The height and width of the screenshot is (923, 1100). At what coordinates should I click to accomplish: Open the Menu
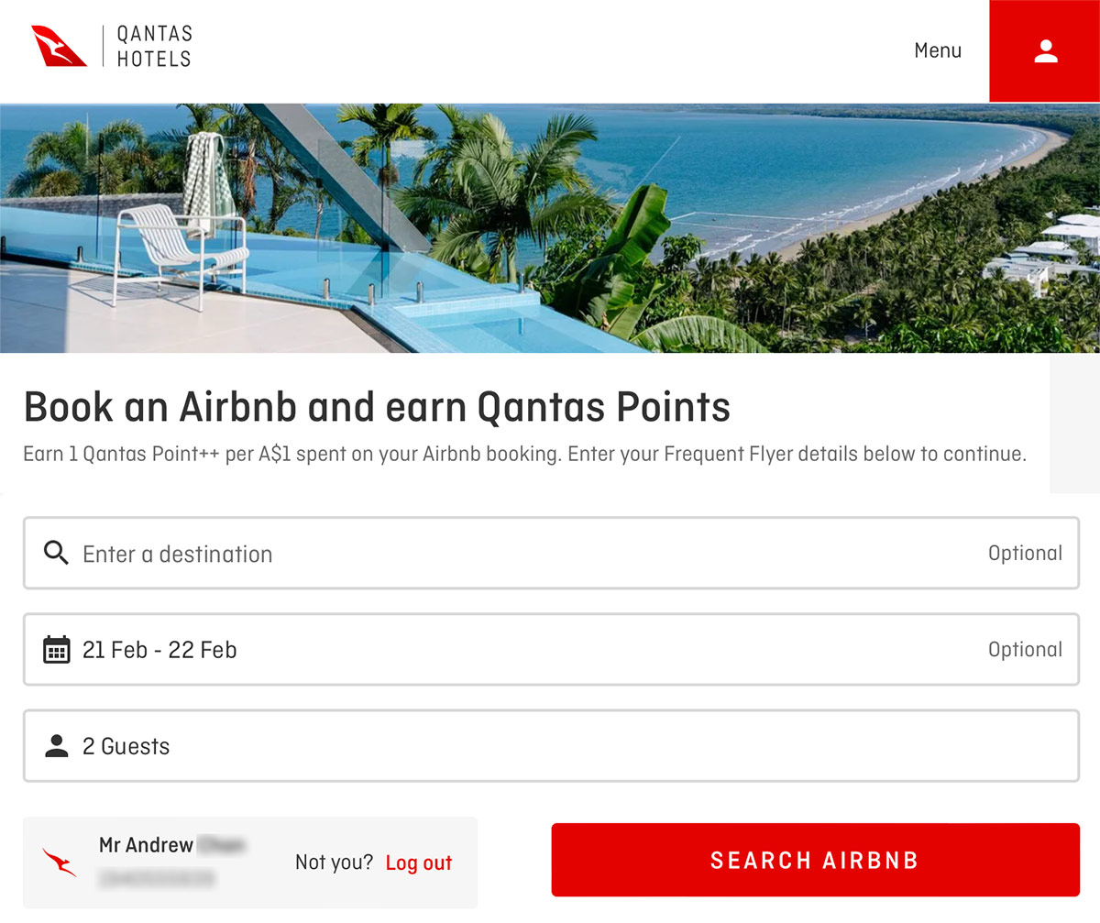coord(938,50)
